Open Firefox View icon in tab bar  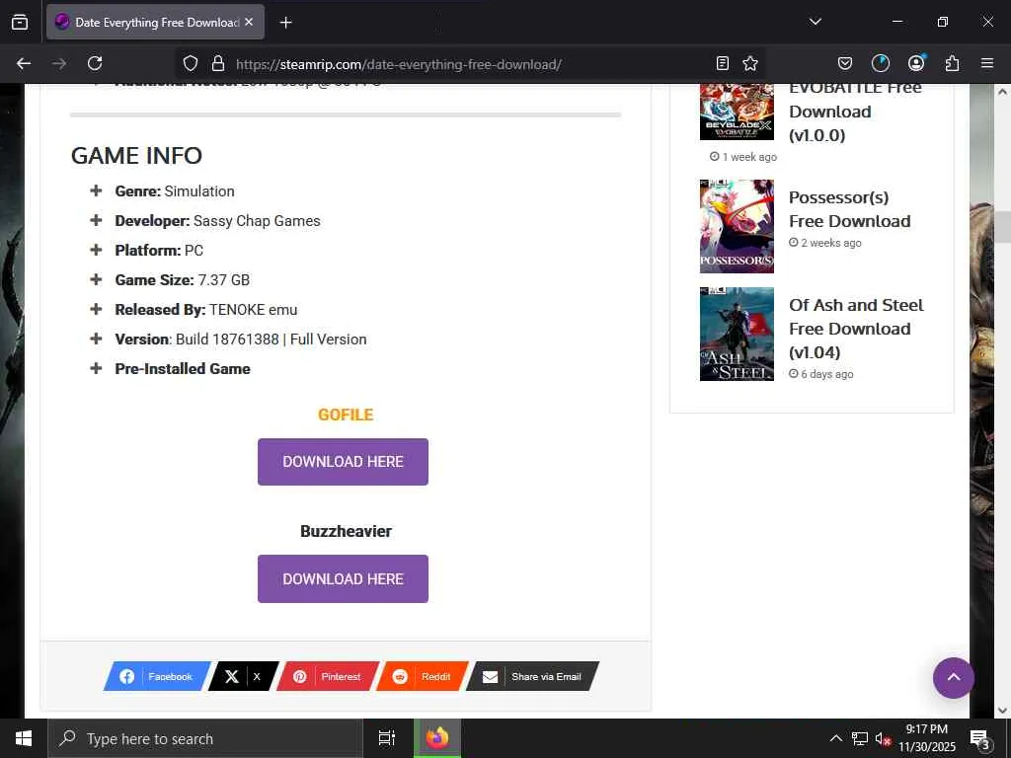20,22
